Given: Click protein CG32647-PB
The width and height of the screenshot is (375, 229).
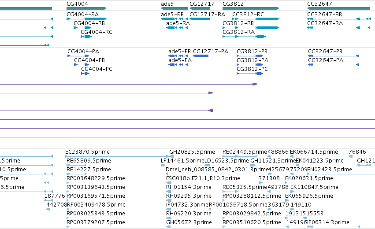Looking at the screenshot, I should (325, 52).
